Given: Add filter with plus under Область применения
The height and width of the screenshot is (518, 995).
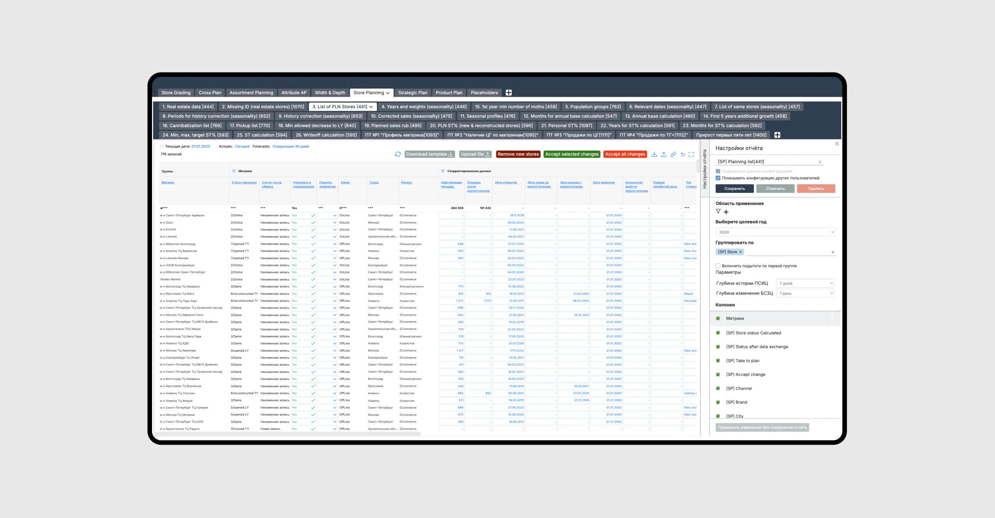Looking at the screenshot, I should click(x=726, y=212).
